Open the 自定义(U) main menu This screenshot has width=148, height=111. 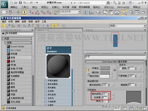[109, 7]
